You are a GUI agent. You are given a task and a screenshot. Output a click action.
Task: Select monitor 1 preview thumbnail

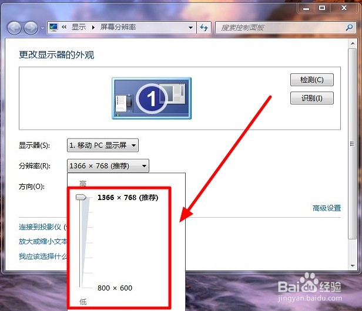tap(152, 98)
